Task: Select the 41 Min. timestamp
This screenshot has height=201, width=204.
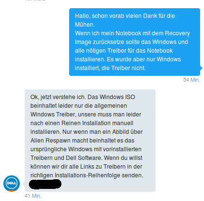Action: (x=33, y=196)
